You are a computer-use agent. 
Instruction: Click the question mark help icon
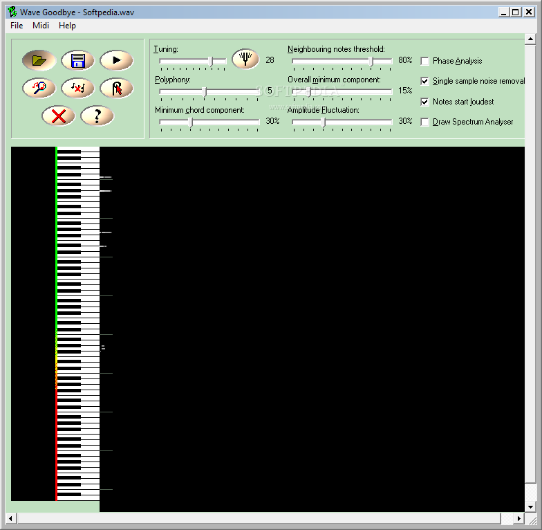point(97,116)
